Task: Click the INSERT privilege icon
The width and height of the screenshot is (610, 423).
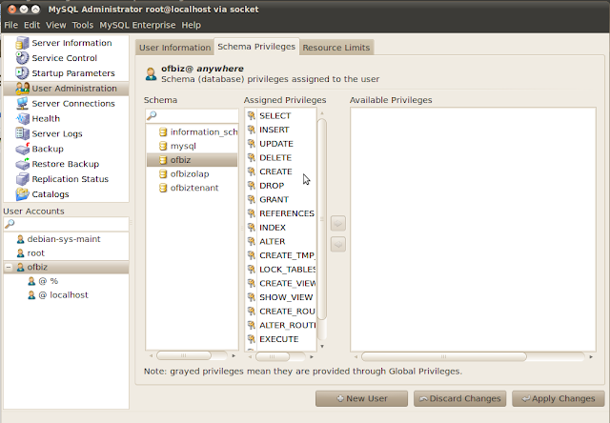Action: (x=252, y=130)
